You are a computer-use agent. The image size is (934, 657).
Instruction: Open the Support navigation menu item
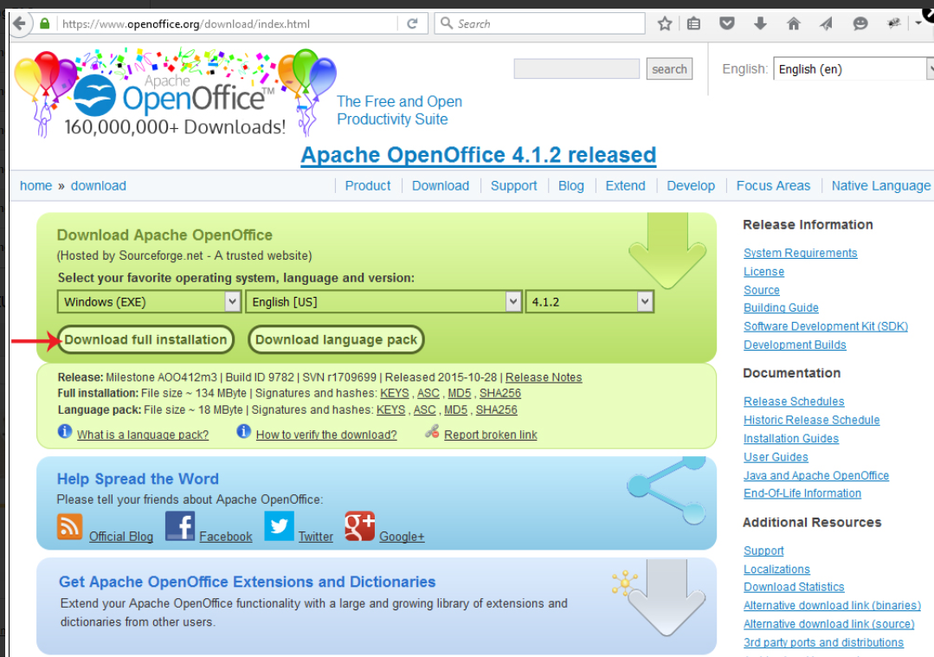513,186
